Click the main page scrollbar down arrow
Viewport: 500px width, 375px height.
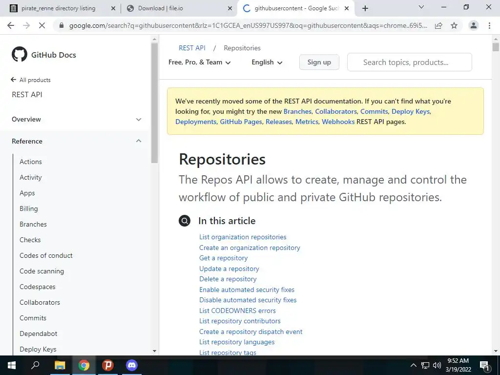click(x=496, y=351)
